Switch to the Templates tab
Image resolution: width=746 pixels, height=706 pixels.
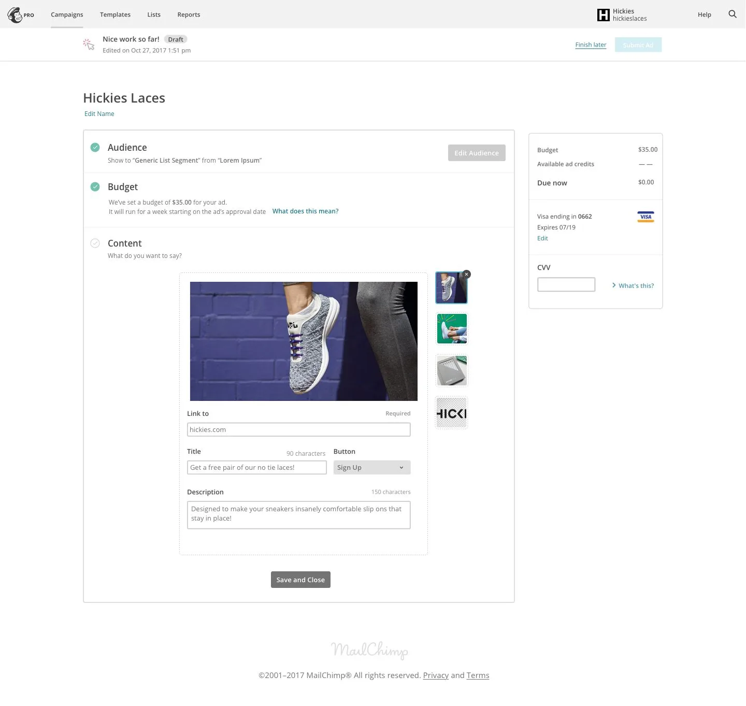115,15
